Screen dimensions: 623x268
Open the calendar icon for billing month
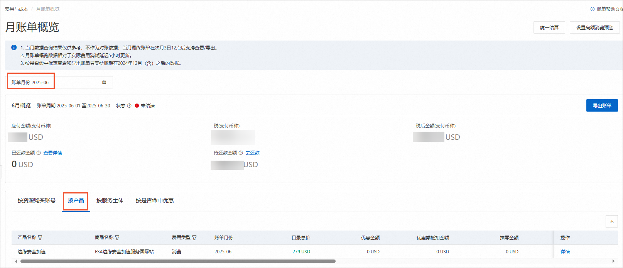pyautogui.click(x=104, y=82)
